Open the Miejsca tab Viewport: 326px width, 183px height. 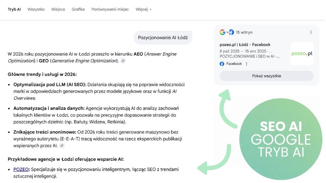(x=58, y=9)
